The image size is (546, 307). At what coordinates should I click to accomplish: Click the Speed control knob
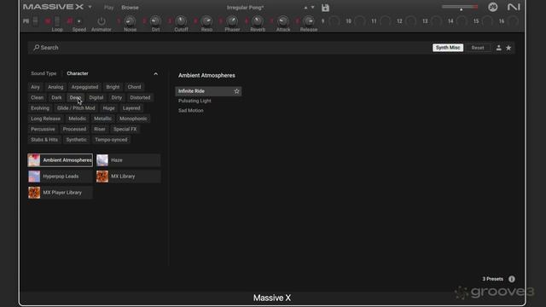pos(79,21)
